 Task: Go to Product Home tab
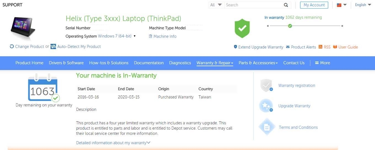30,63
